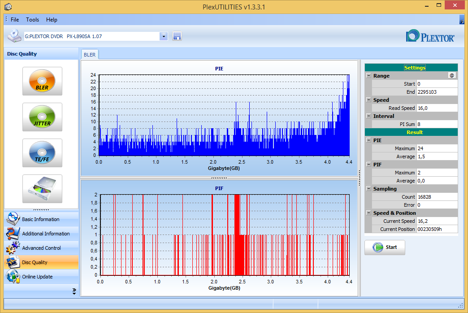This screenshot has width=468, height=313.
Task: Close the PlexUTILITIES window
Action: pos(455,5)
